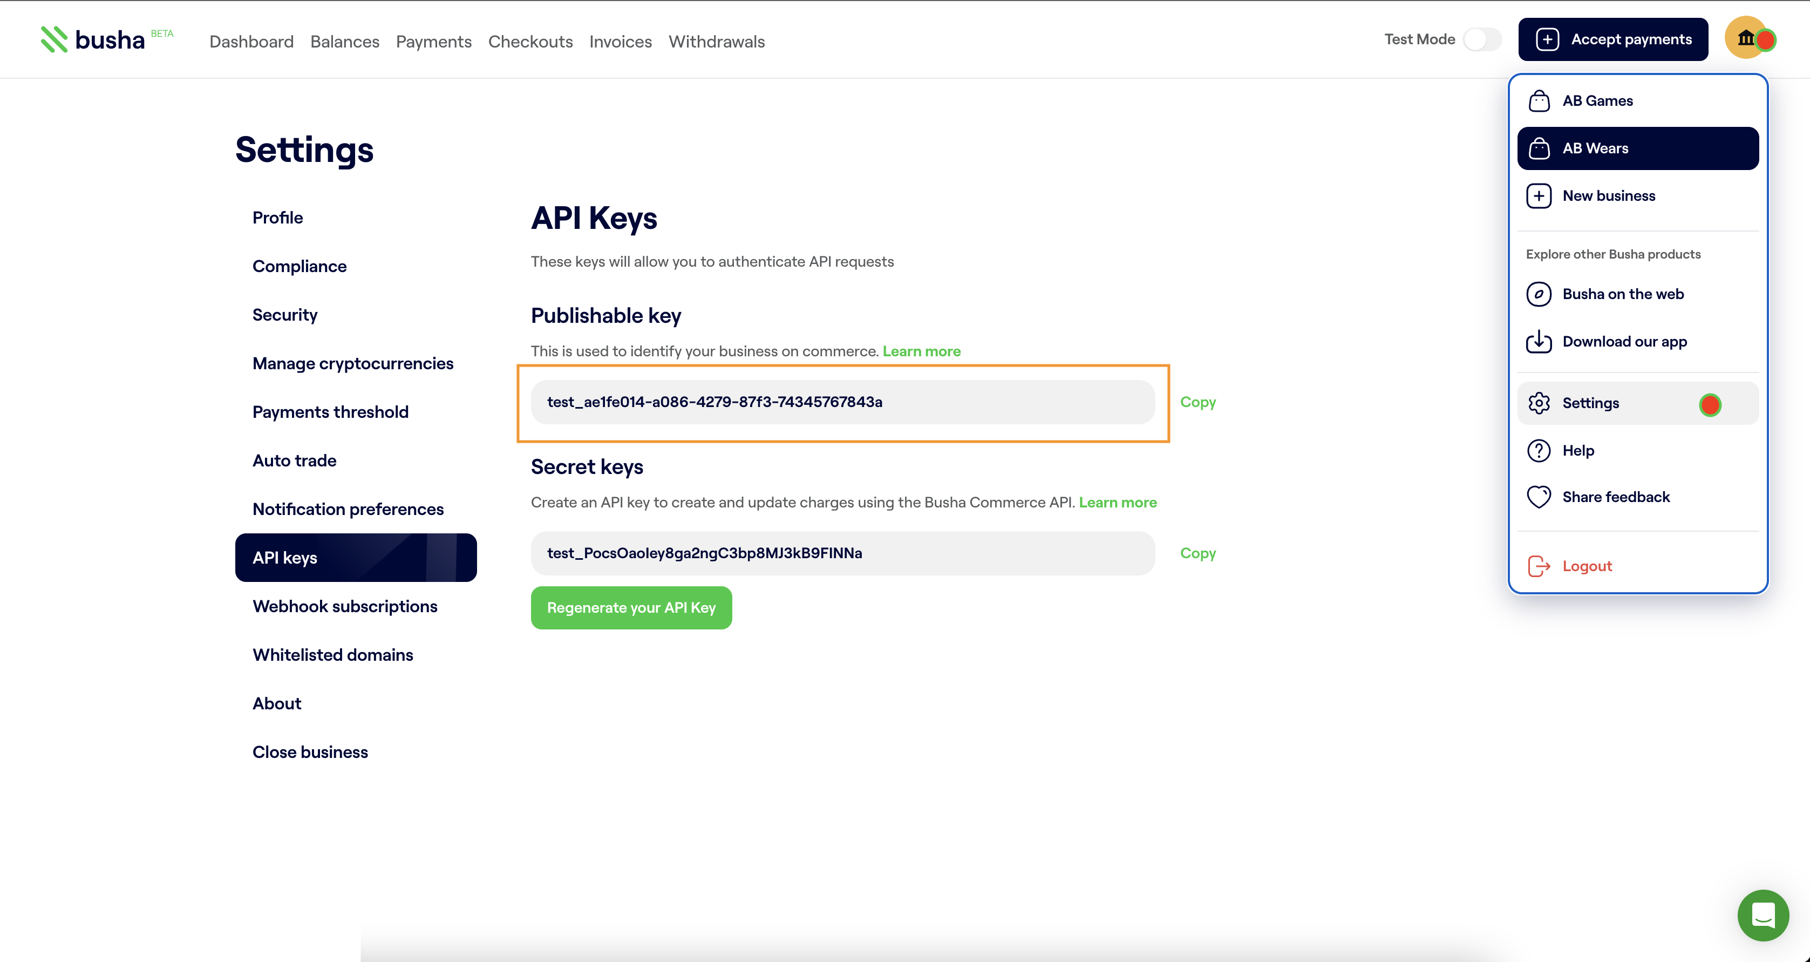
Task: Toggle the Test Mode switch
Action: click(1482, 39)
